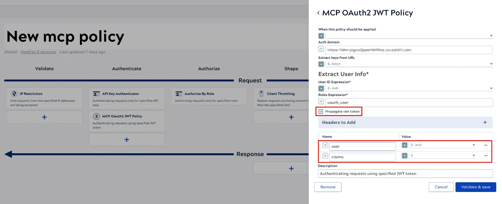Image resolution: width=502 pixels, height=204 pixels.
Task: Open the API Key Authenticator policy card
Action: tap(127, 98)
